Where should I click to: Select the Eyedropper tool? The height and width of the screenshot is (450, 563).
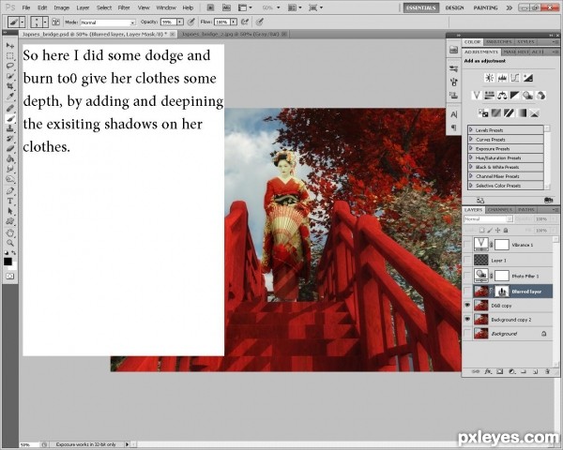click(10, 97)
